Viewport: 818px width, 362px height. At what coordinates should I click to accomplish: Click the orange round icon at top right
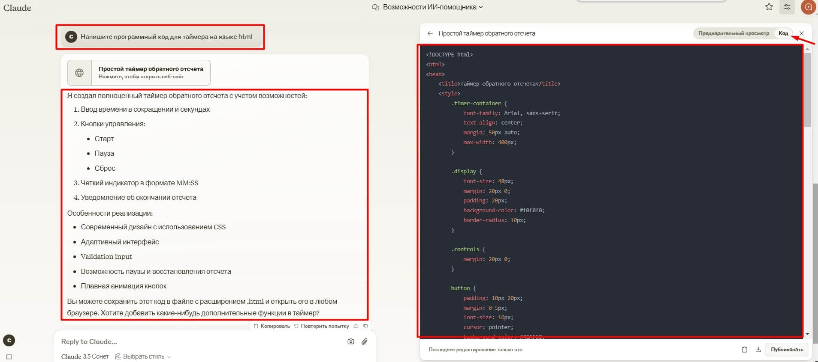pyautogui.click(x=808, y=7)
